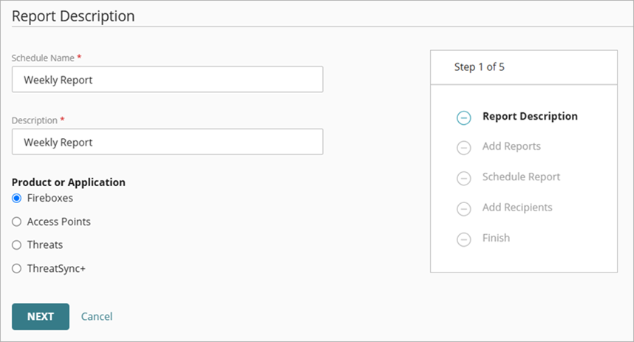Click the Product or Application heading
The width and height of the screenshot is (634, 342).
[69, 182]
